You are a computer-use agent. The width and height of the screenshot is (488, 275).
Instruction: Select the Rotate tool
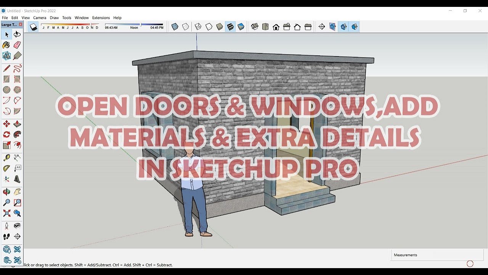tap(6, 134)
